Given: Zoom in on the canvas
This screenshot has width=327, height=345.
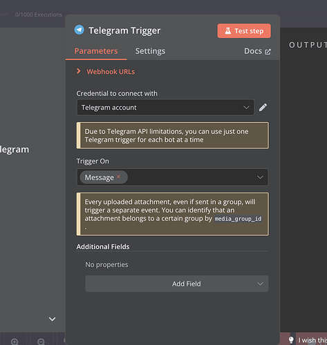Looking at the screenshot, I should click(15, 342).
